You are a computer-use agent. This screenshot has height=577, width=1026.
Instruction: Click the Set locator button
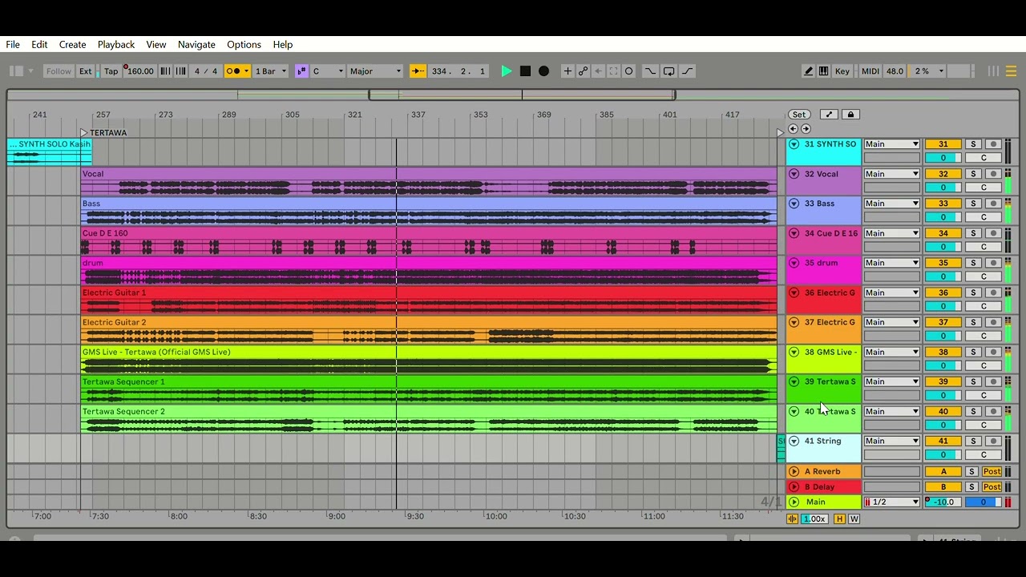pyautogui.click(x=799, y=115)
